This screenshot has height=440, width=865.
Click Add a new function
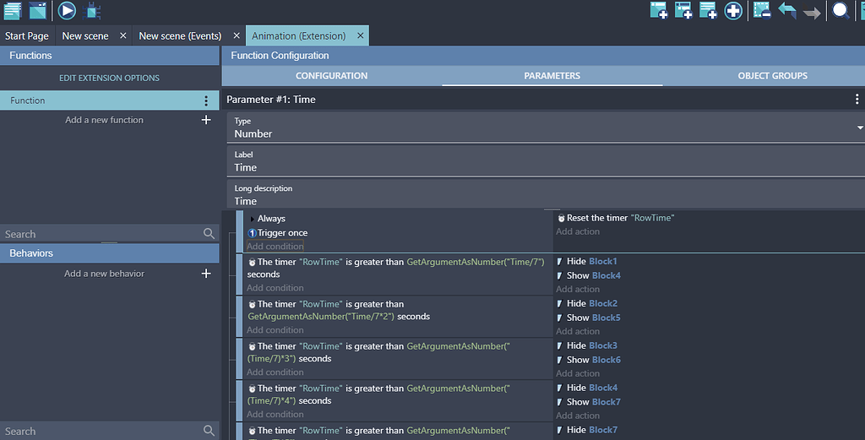coord(104,120)
